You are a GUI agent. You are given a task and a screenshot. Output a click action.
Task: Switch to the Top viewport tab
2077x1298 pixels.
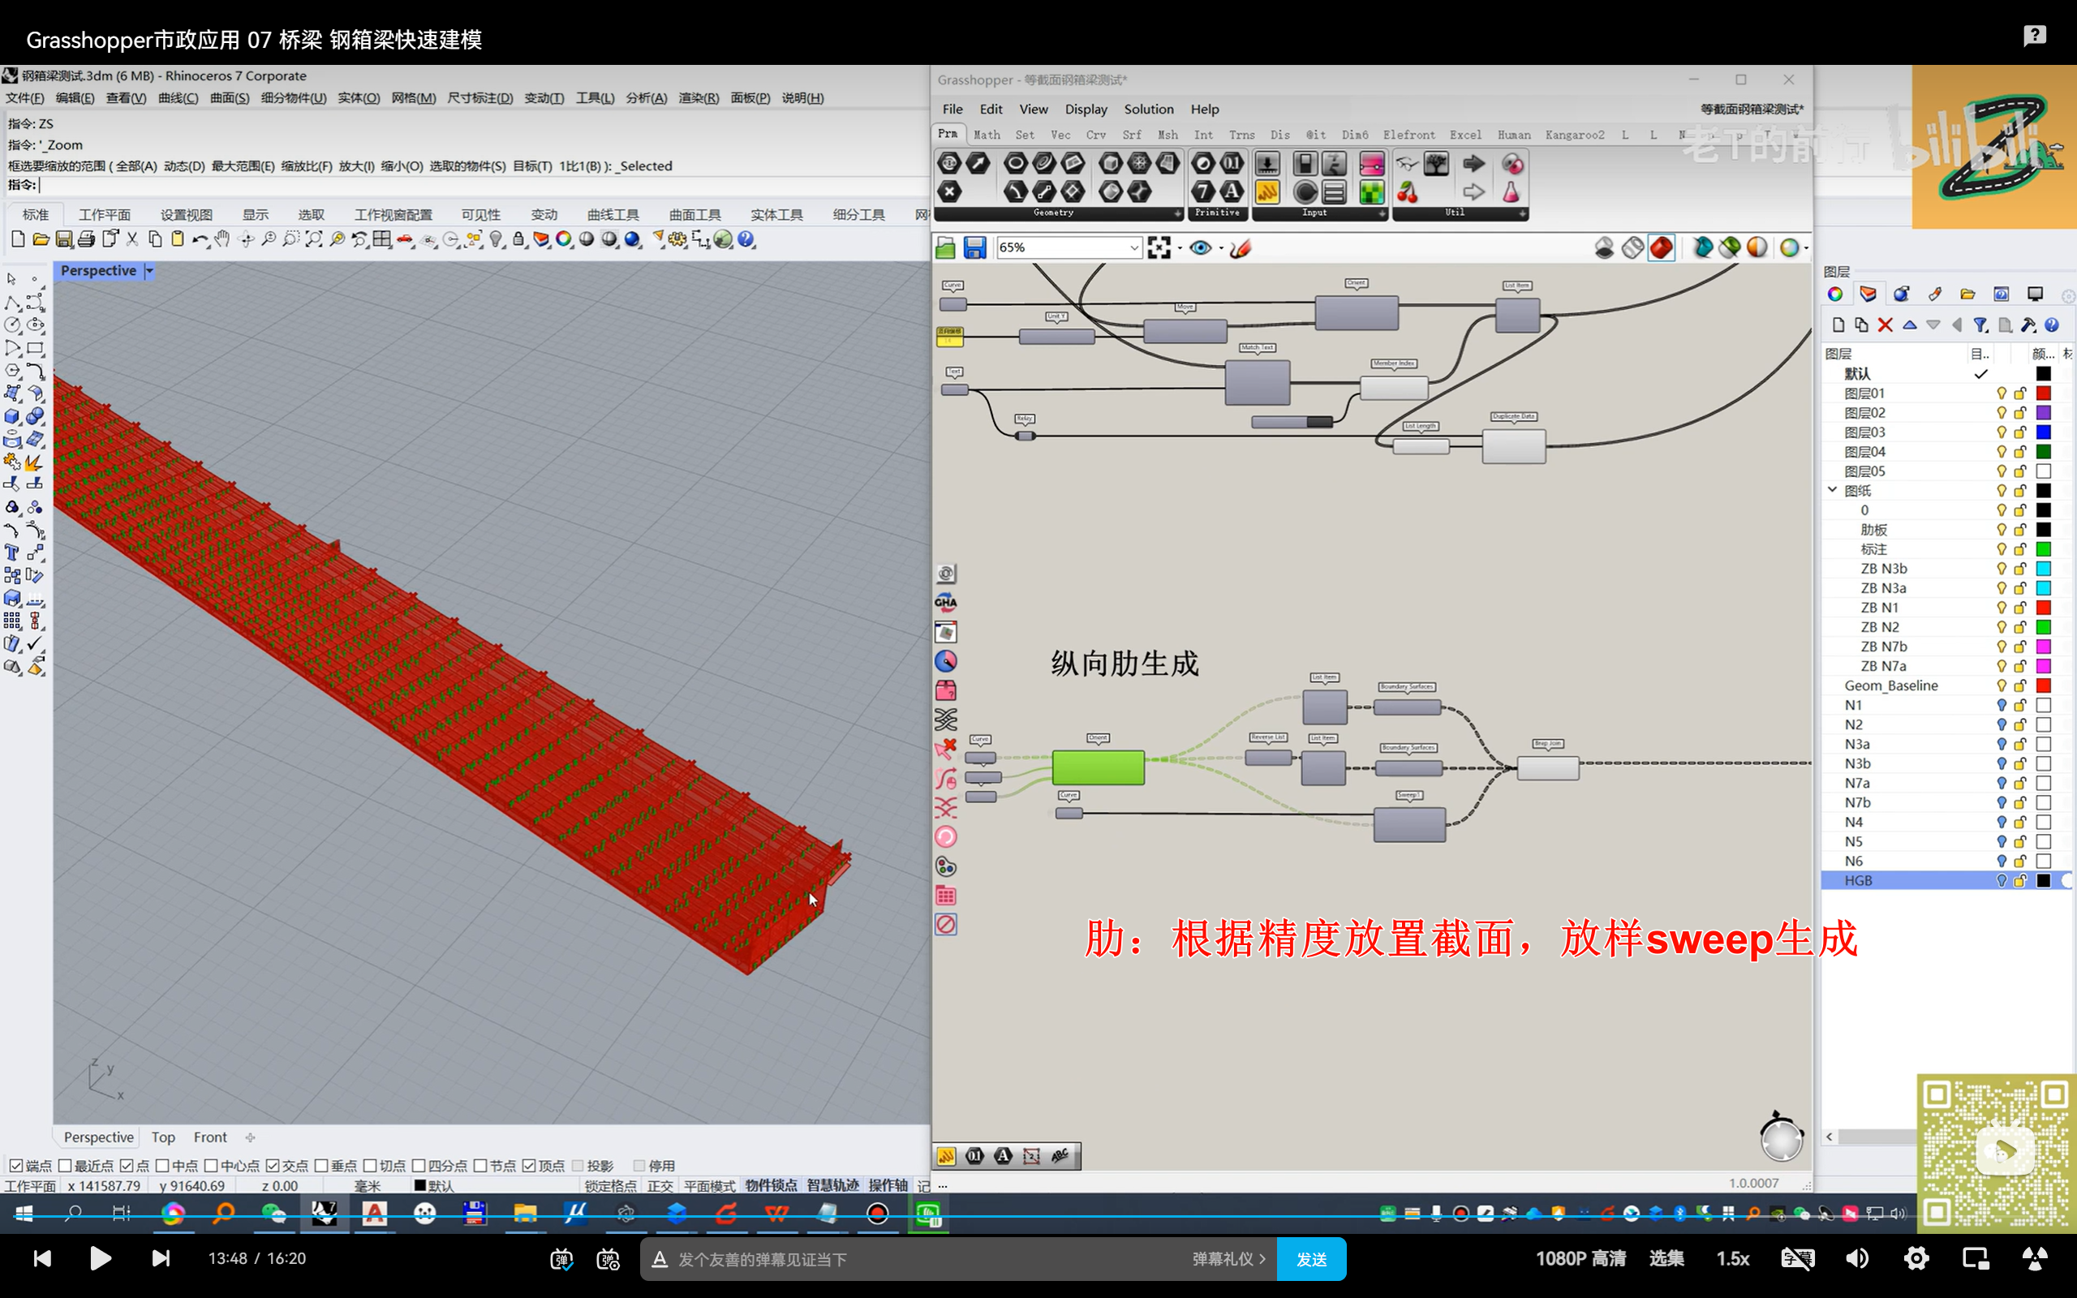coord(163,1137)
